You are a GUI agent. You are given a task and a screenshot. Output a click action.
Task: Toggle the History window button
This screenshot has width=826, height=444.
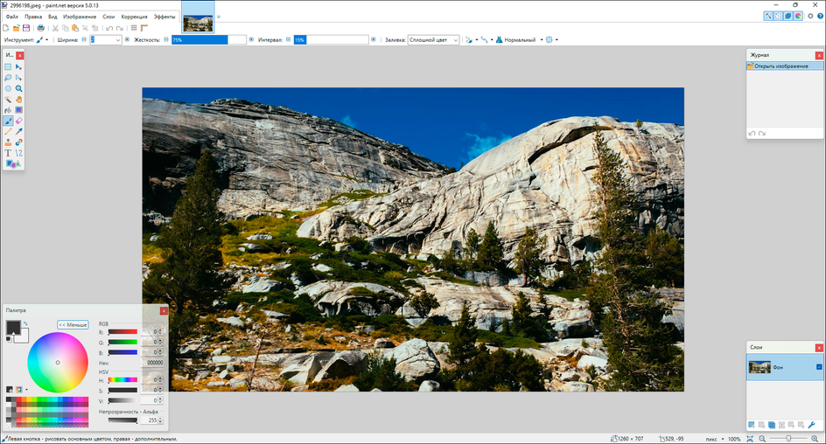(x=778, y=17)
